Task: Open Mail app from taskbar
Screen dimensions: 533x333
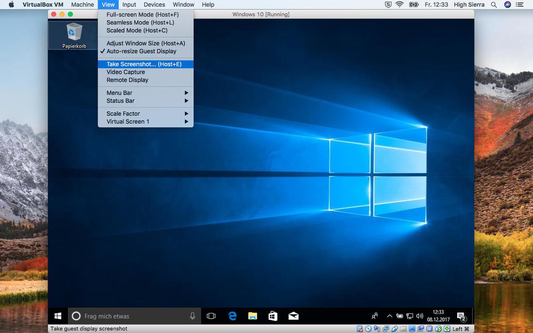Action: tap(293, 316)
